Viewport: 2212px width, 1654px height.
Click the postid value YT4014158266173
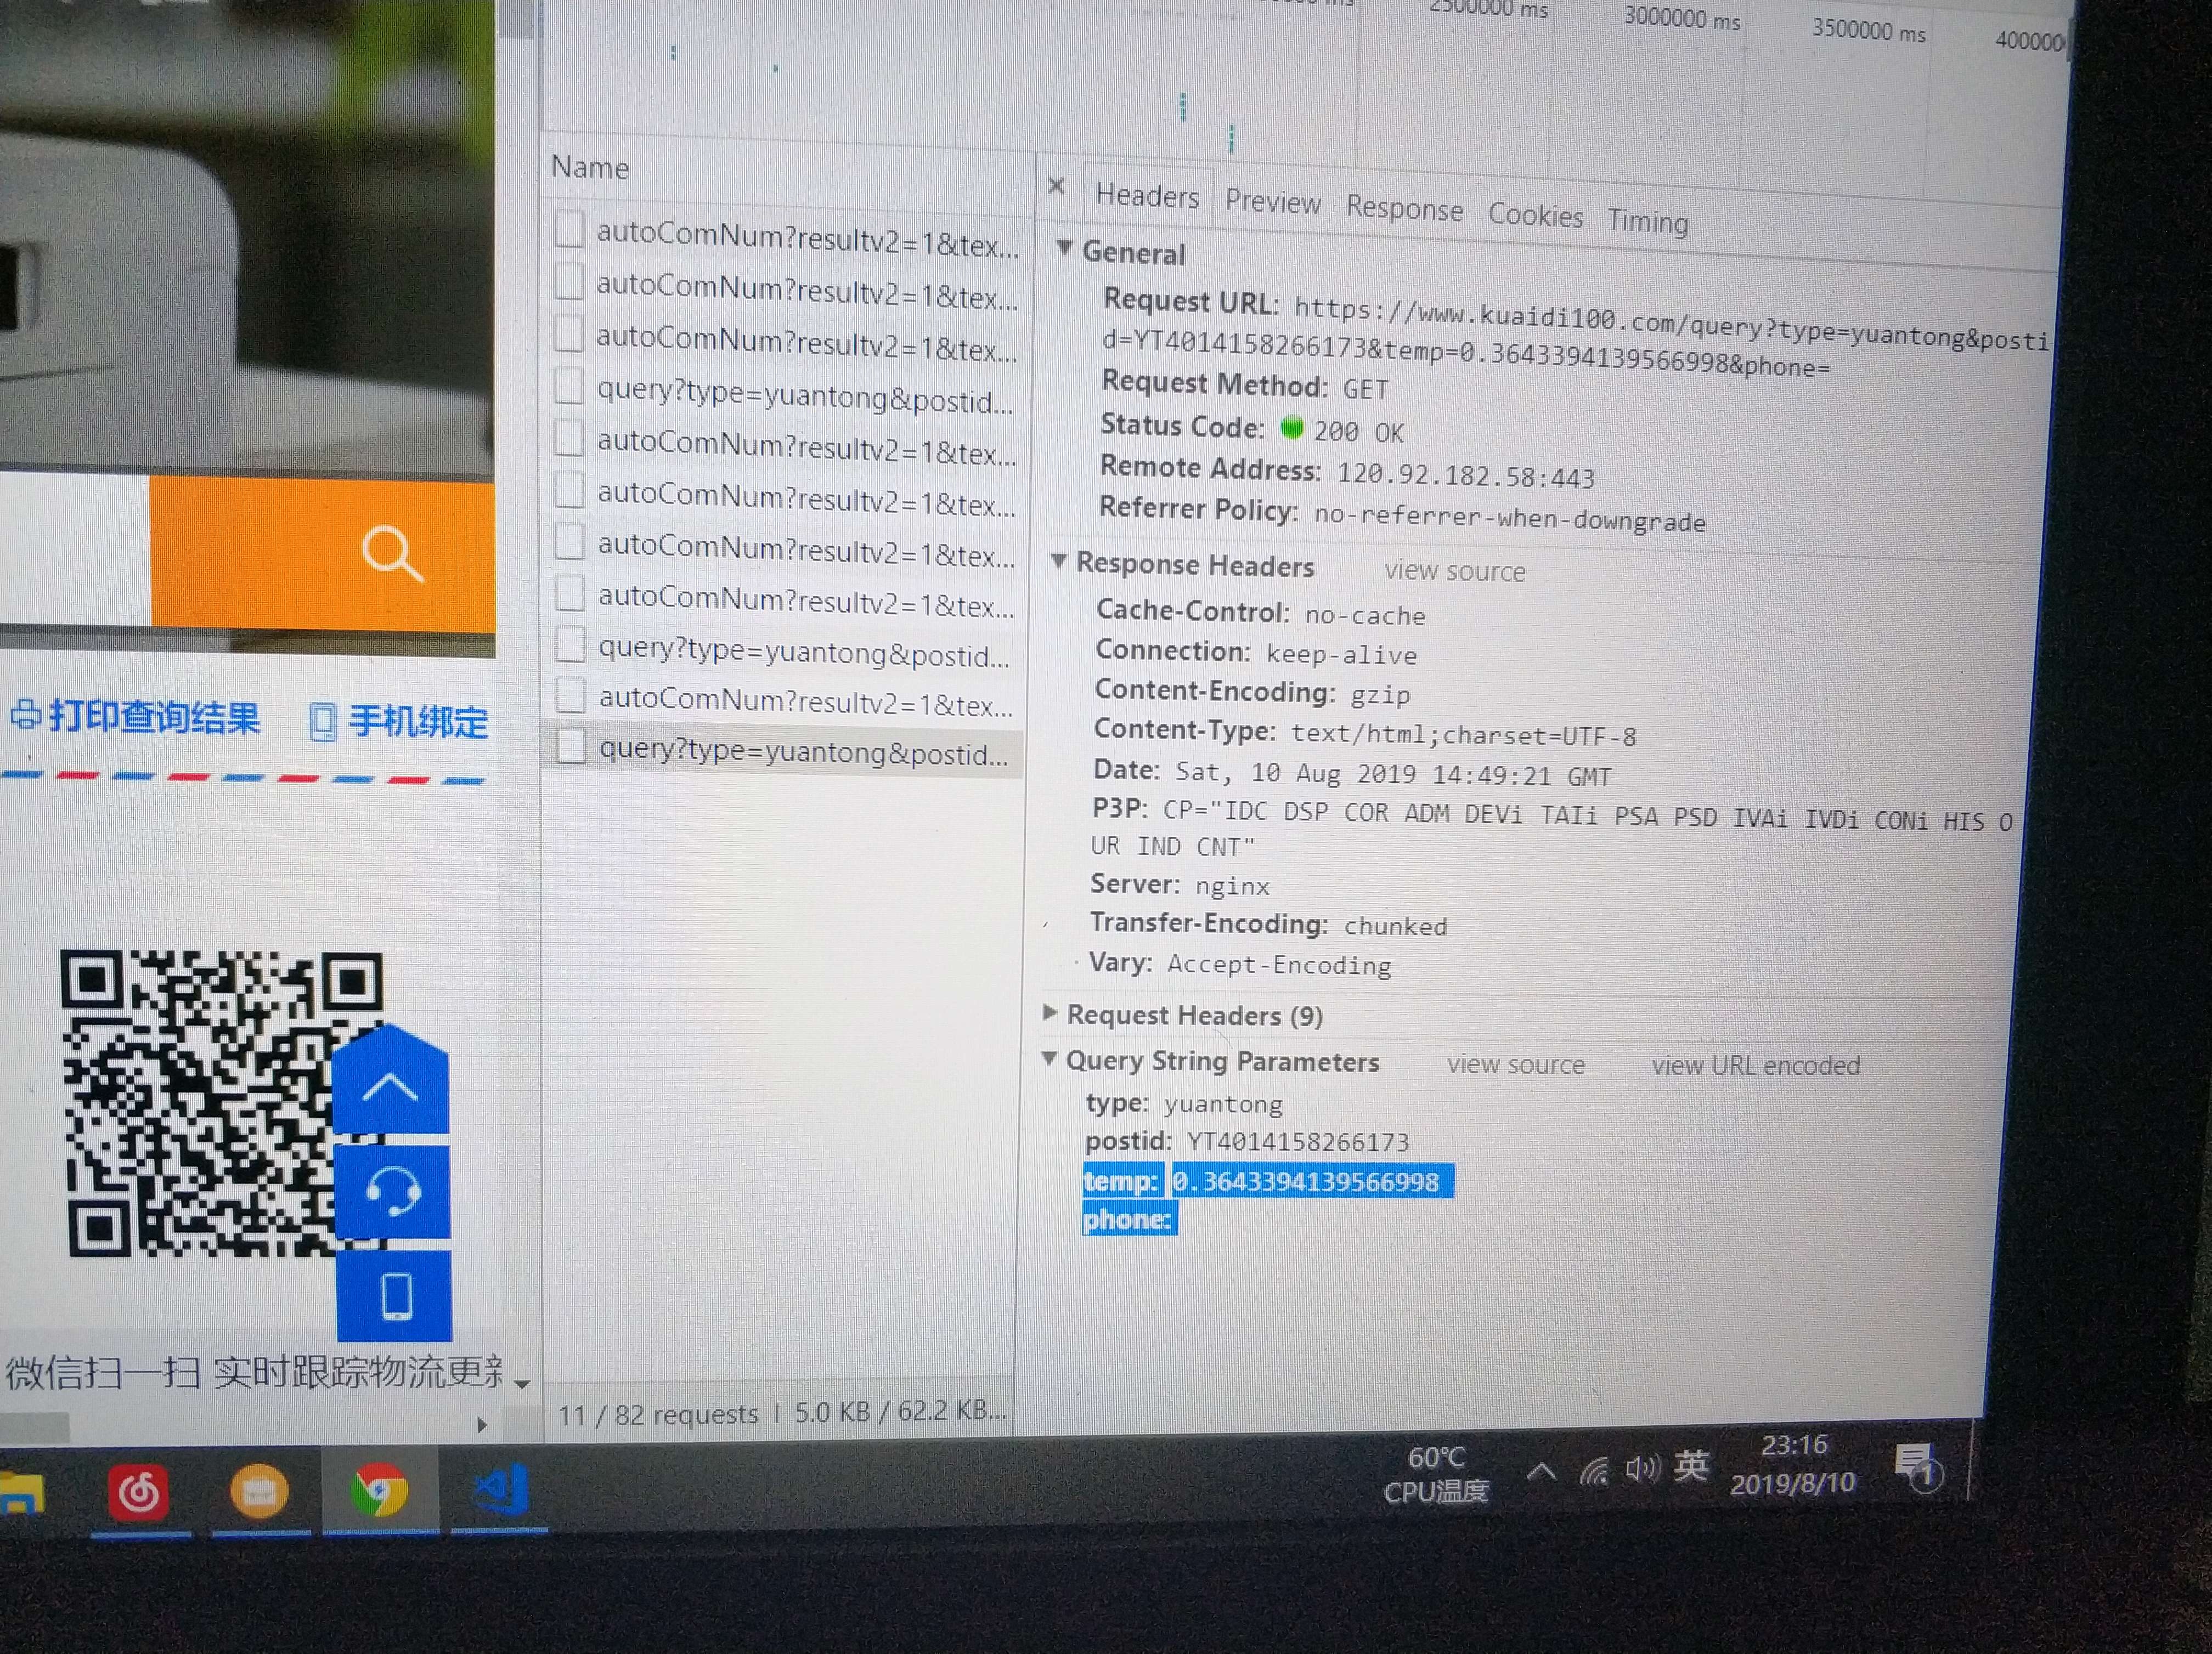[x=1297, y=1141]
